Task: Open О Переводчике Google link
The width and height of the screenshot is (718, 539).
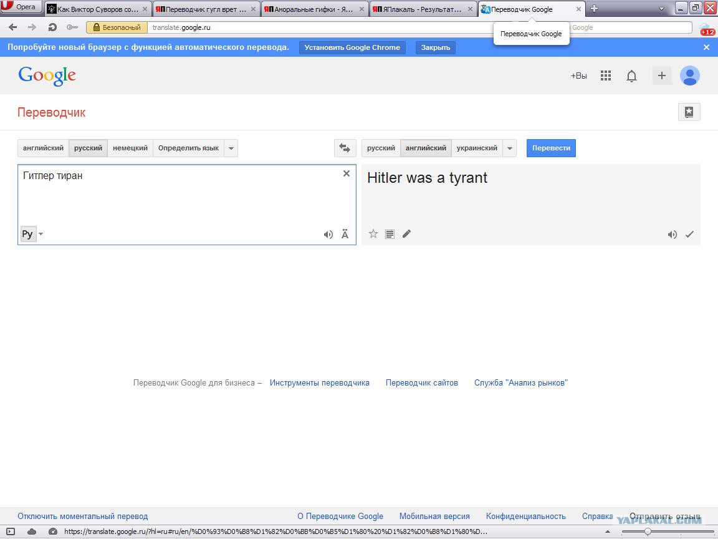Action: (340, 516)
